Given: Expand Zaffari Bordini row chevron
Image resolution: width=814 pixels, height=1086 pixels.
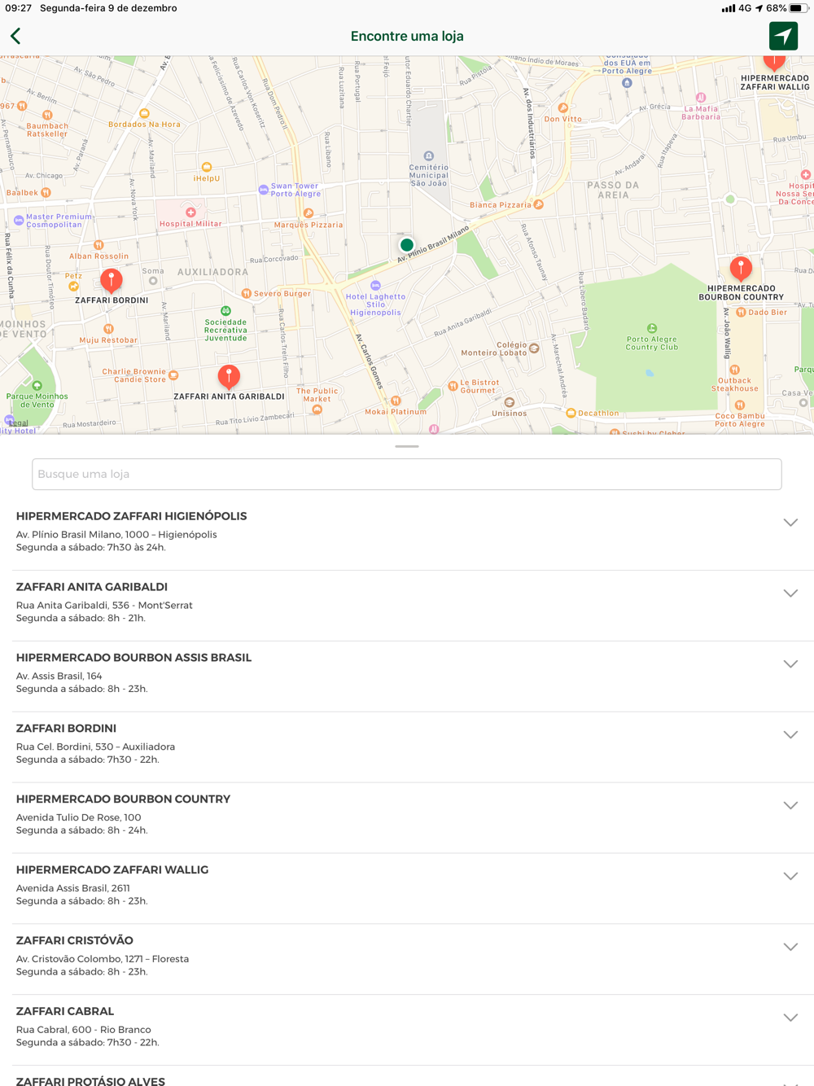Looking at the screenshot, I should tap(790, 735).
